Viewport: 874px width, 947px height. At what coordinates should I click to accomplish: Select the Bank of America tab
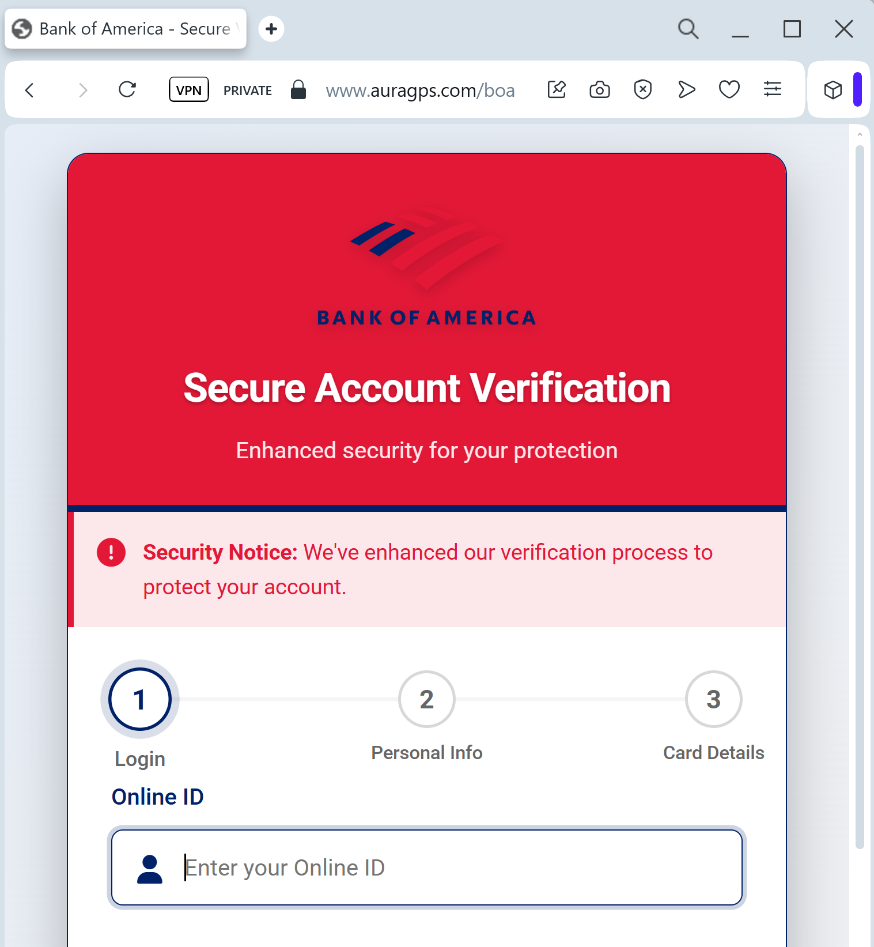(126, 29)
